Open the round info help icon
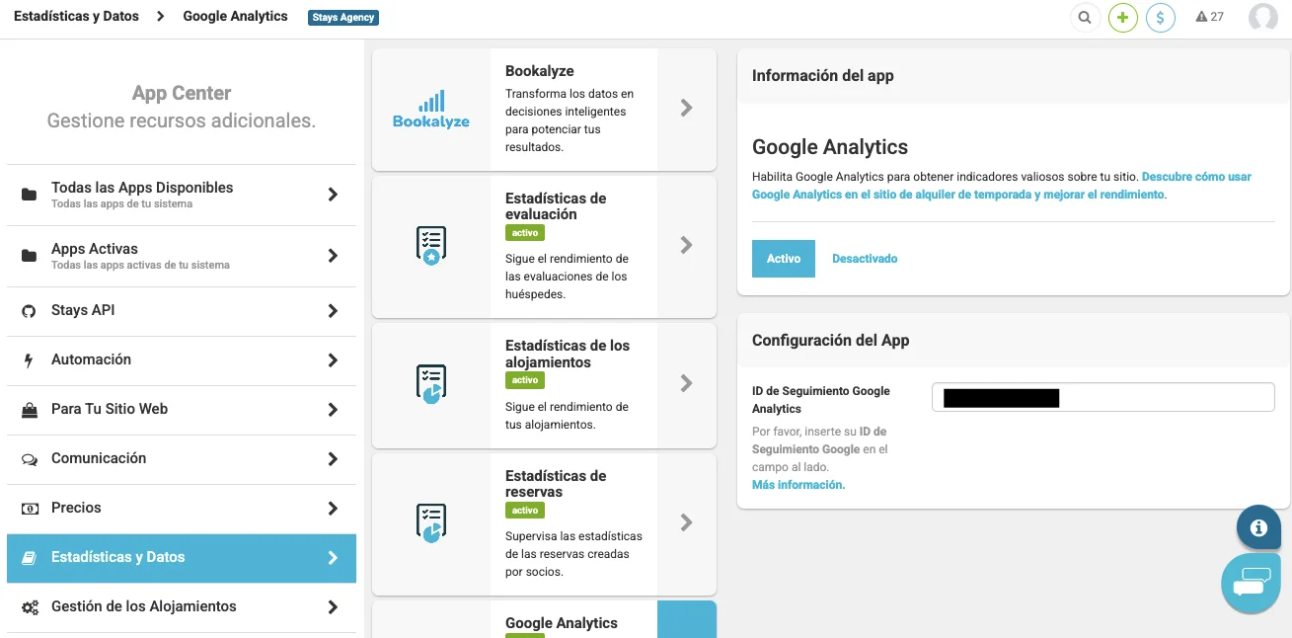Viewport: 1292px width, 638px height. (x=1258, y=527)
